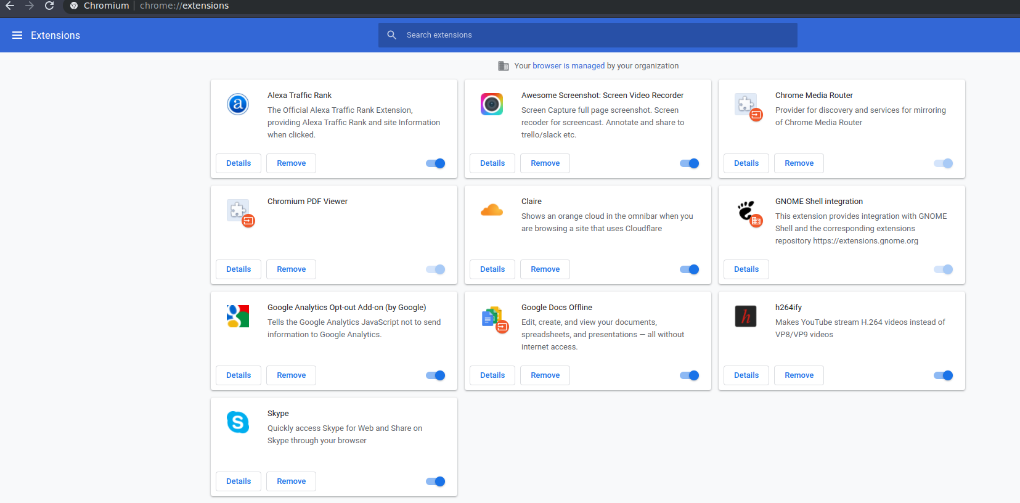
Task: Disable the Alexa Traffic Rank extension
Action: [x=435, y=163]
